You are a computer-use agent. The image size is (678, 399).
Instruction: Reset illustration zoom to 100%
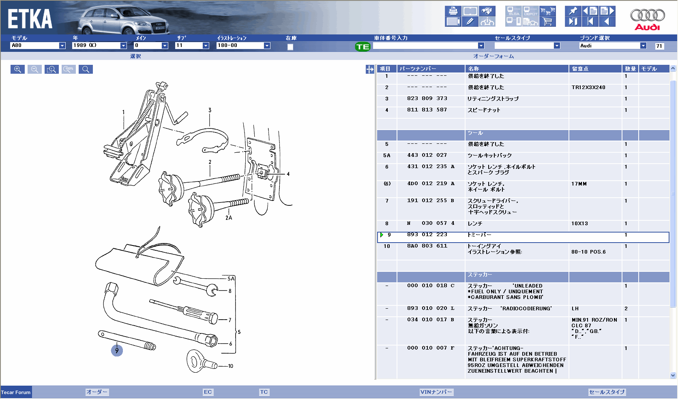69,69
